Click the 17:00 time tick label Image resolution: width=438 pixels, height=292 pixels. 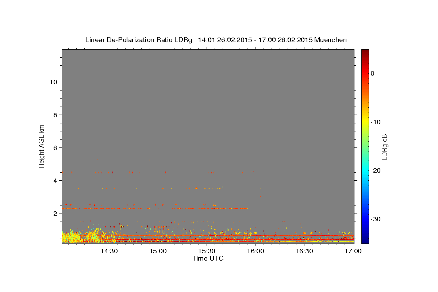point(353,251)
